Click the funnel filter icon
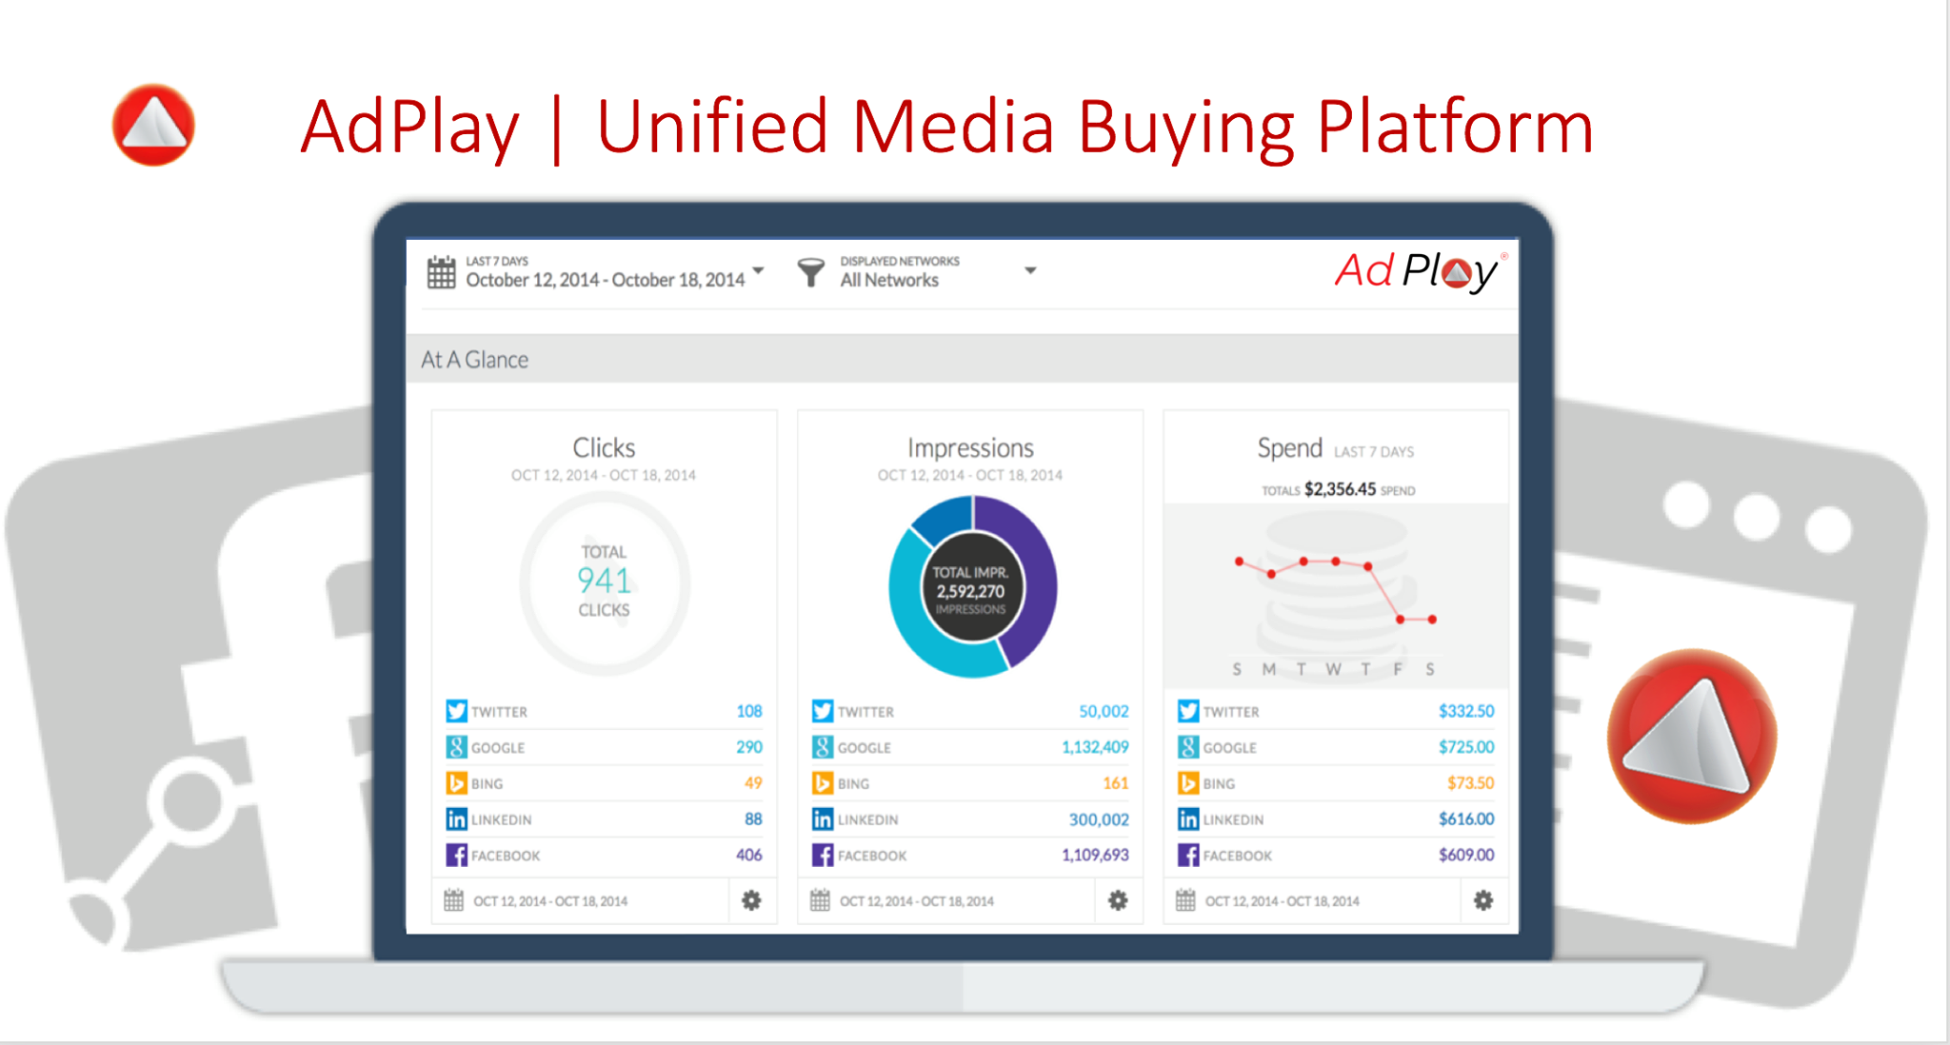Image resolution: width=1950 pixels, height=1045 pixels. point(810,272)
